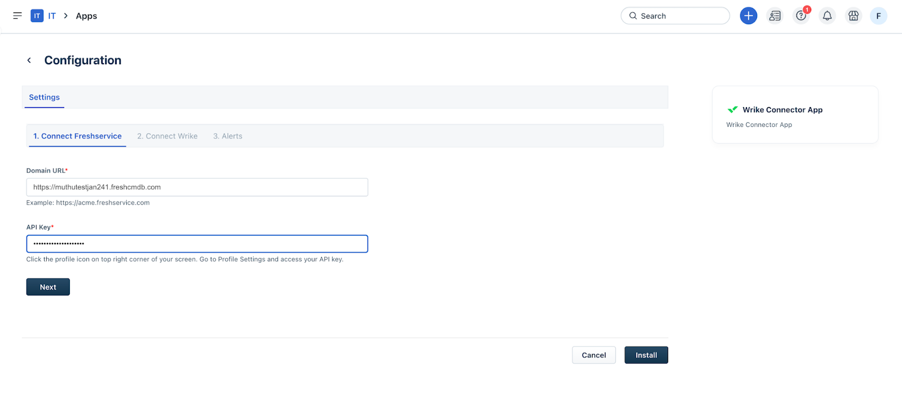Screen dimensions: 902x420
Task: Click the Domain URL label
Action: tap(47, 170)
